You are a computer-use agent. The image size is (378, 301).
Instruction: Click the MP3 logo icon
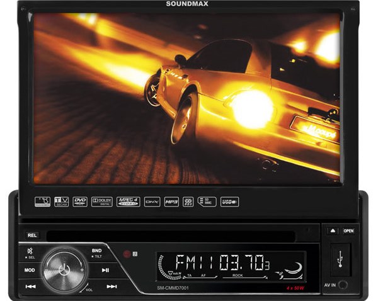tap(171, 202)
